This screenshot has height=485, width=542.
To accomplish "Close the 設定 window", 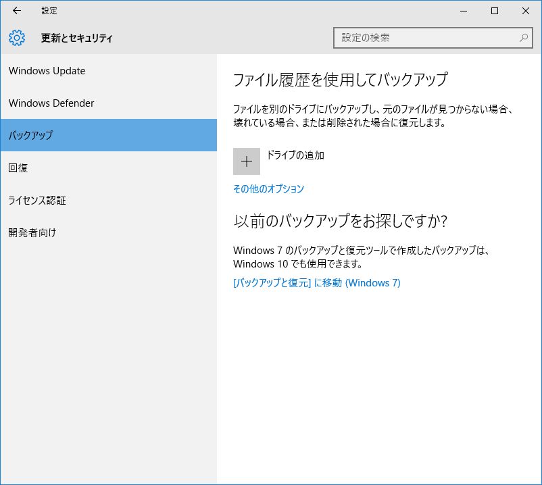I will [x=526, y=11].
